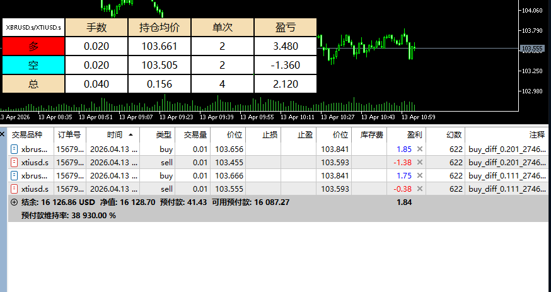Sort by 订单号 column header
551x292 pixels.
click(70, 134)
